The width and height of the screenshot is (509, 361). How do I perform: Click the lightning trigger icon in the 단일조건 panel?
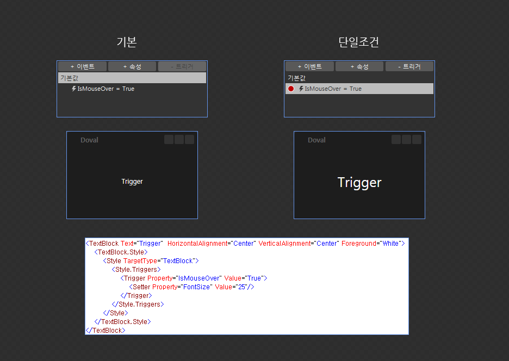click(x=301, y=89)
